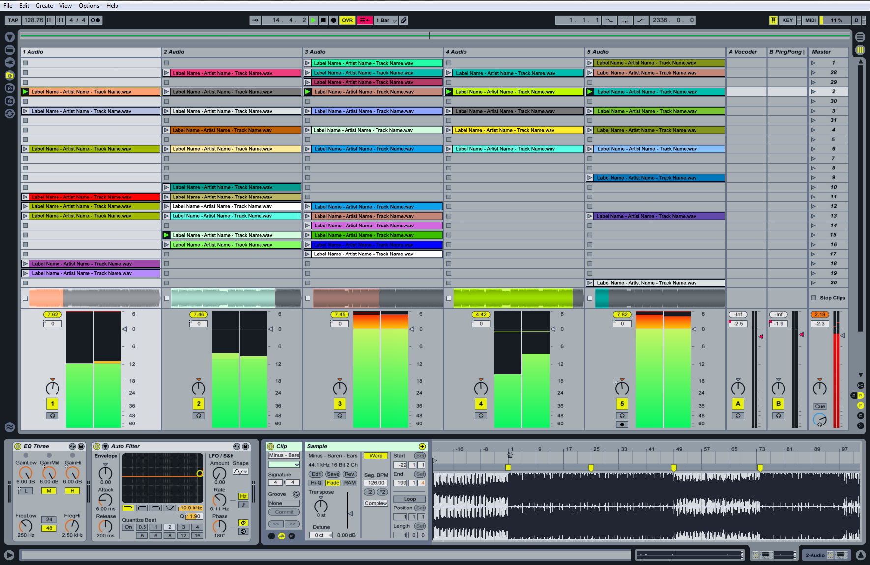
Task: Start playback with the green Play button
Action: pyautogui.click(x=314, y=20)
